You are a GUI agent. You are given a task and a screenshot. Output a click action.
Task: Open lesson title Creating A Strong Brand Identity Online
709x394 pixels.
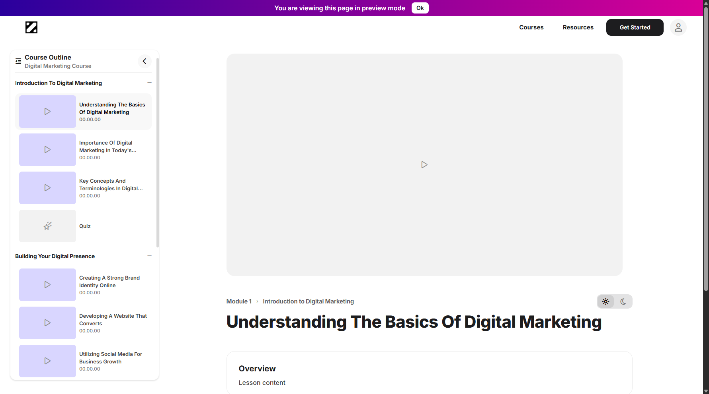coord(109,282)
